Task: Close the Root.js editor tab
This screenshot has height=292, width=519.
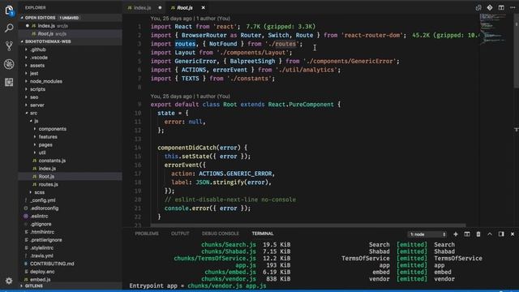Action: [x=203, y=7]
